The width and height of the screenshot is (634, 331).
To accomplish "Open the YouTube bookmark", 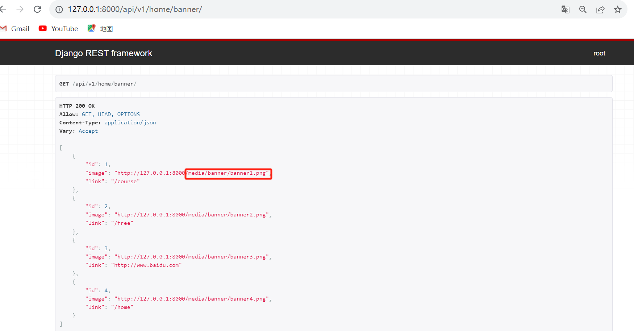I will (58, 29).
